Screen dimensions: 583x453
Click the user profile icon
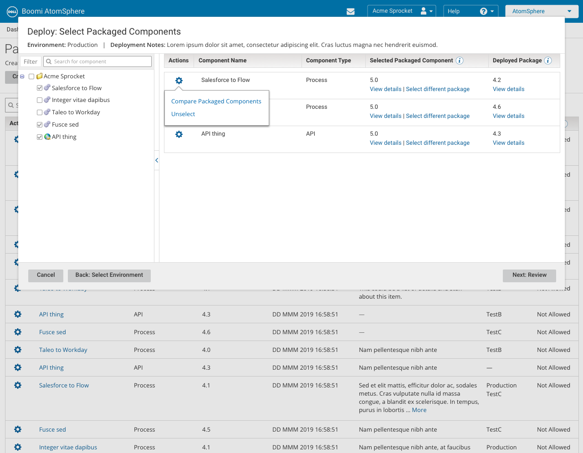point(424,11)
